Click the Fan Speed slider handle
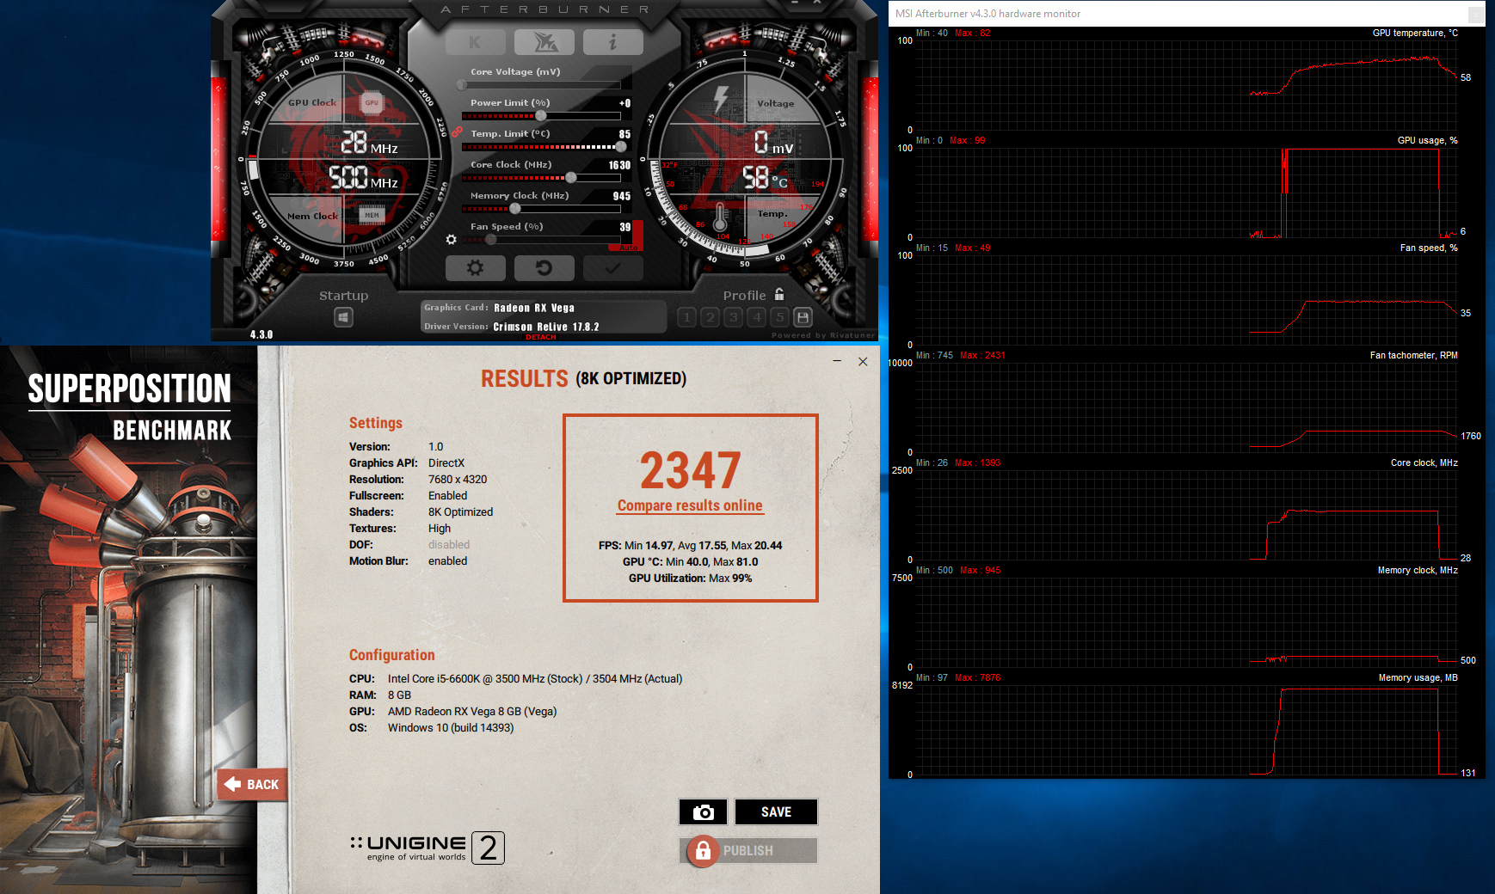Image resolution: width=1495 pixels, height=894 pixels. coord(491,239)
